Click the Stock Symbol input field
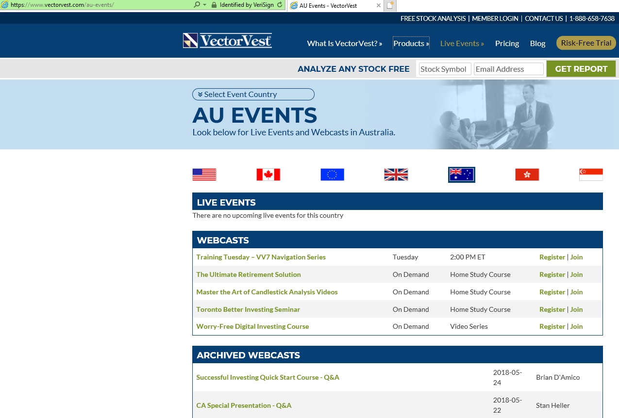The height and width of the screenshot is (418, 619). pos(444,68)
